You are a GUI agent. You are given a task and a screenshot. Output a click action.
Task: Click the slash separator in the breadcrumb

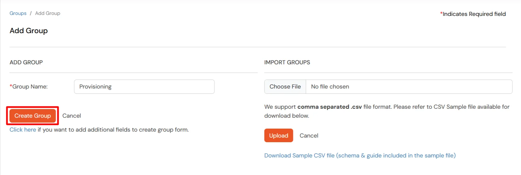point(30,13)
